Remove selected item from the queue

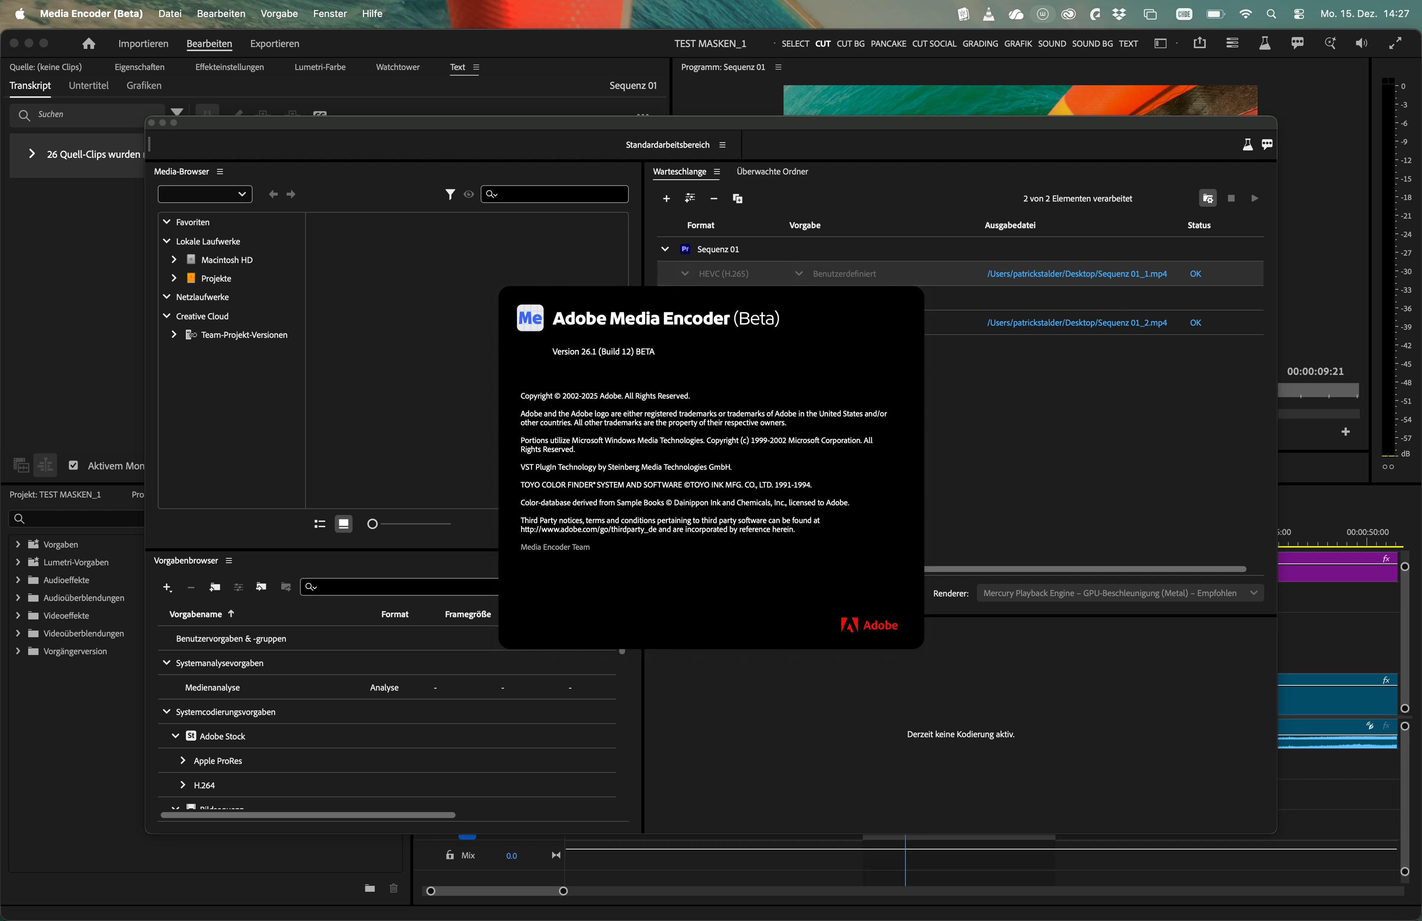tap(713, 199)
